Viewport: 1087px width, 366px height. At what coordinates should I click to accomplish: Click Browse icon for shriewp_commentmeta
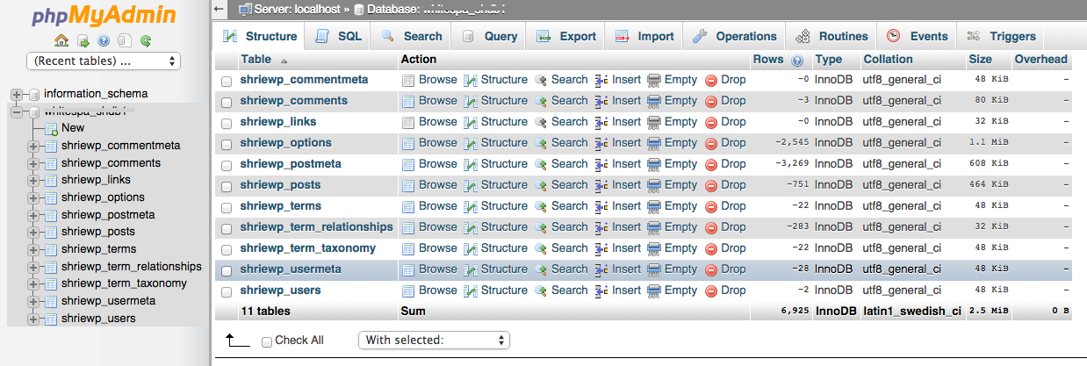click(x=408, y=80)
